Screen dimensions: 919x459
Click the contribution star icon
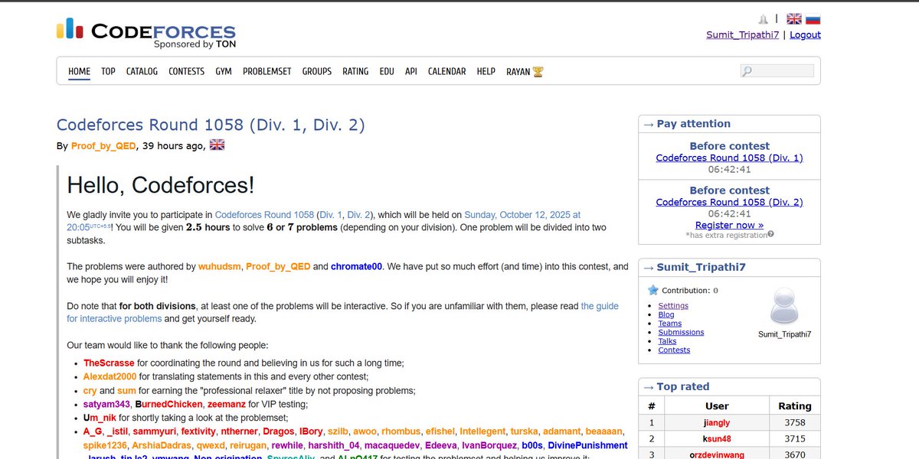pos(653,290)
